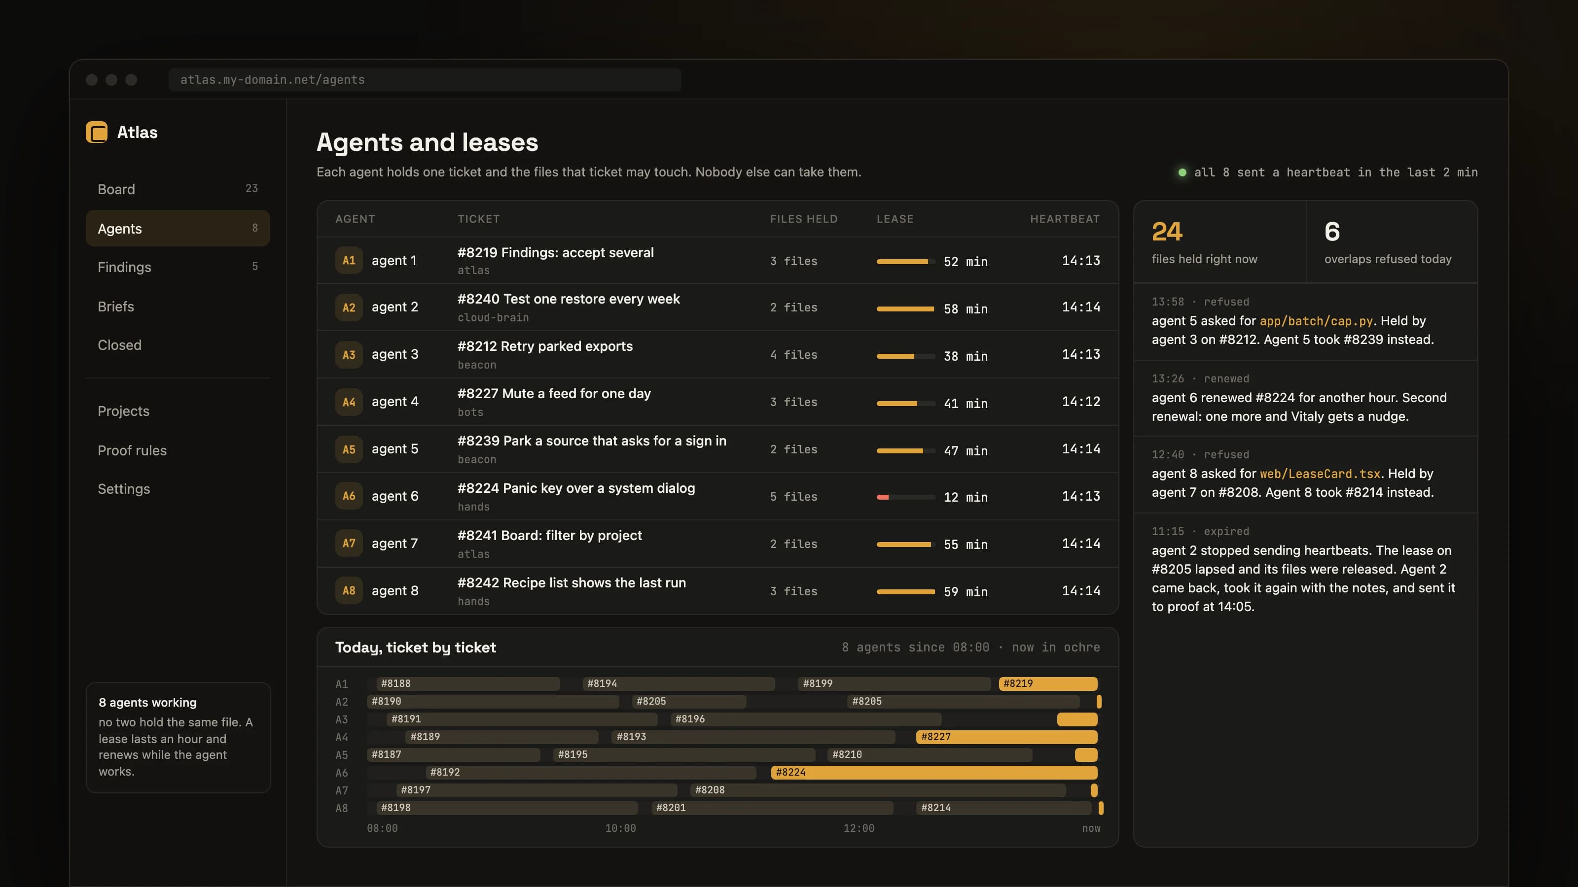This screenshot has width=1578, height=887.
Task: Click the #8195 timeline bar
Action: coord(684,754)
